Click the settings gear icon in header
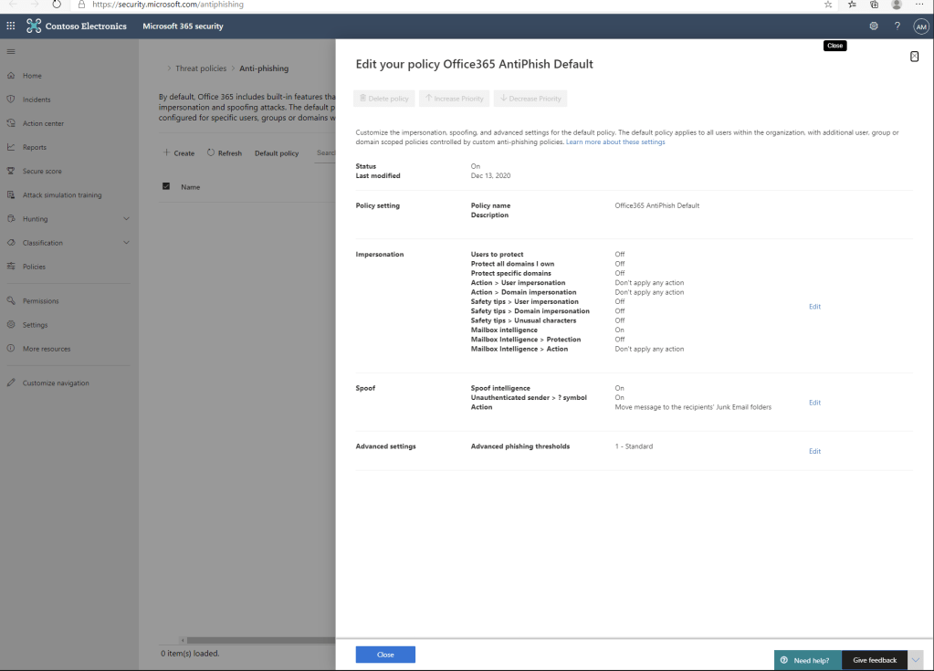Screen dimensions: 934x671 [x=874, y=26]
